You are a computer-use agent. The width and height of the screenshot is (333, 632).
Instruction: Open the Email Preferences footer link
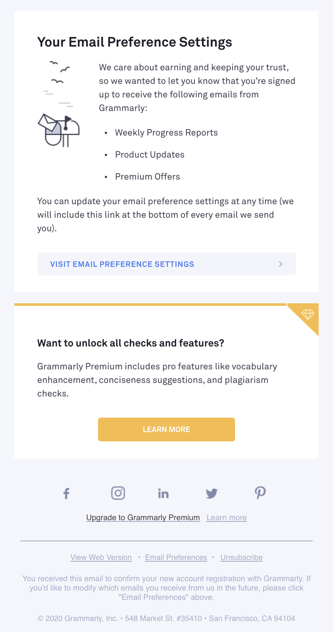(176, 557)
